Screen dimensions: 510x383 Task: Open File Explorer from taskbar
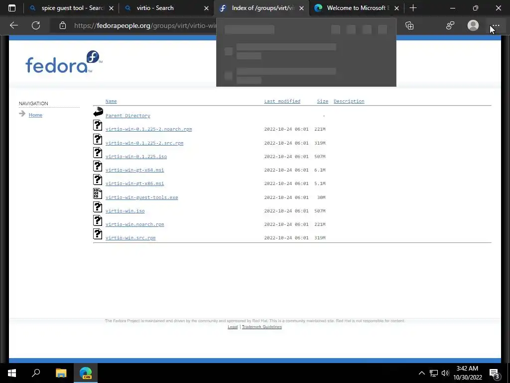pos(61,373)
